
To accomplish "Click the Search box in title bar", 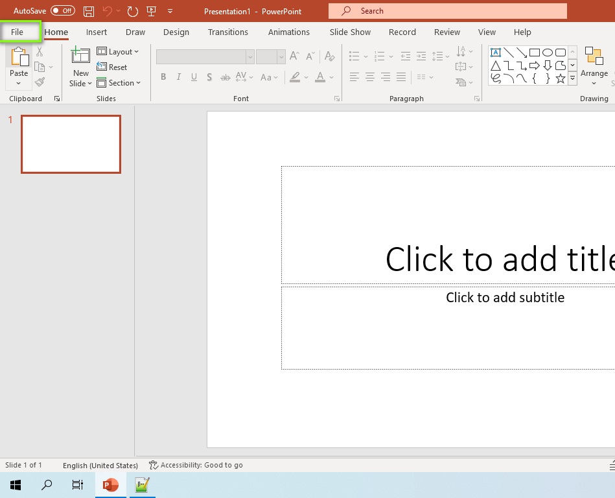I will click(448, 11).
